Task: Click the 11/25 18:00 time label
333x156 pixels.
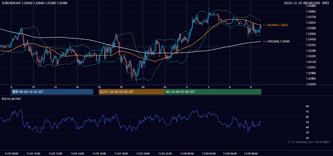Action: [121, 154]
